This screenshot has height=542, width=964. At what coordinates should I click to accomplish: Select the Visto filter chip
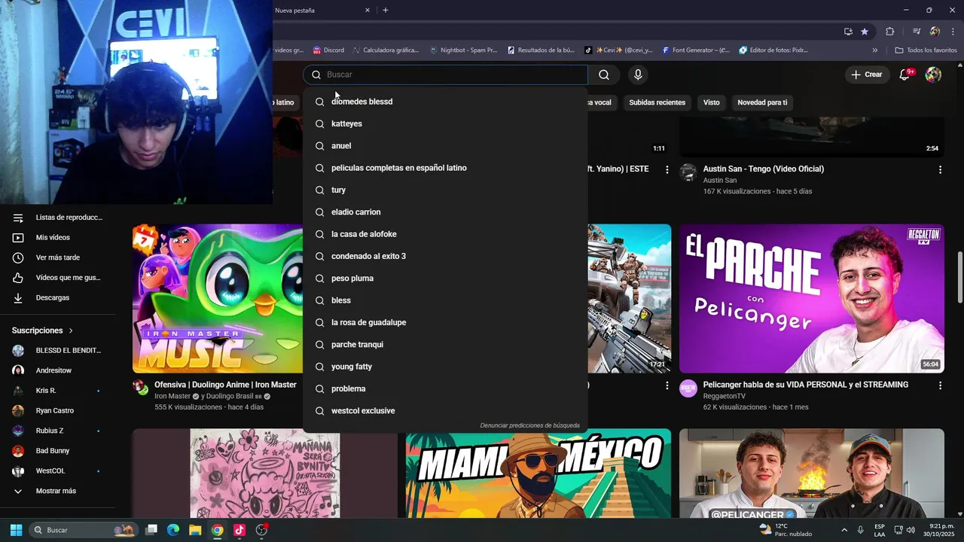[711, 102]
